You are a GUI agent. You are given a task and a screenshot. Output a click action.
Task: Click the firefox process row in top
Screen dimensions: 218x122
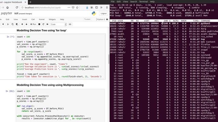click(164, 44)
